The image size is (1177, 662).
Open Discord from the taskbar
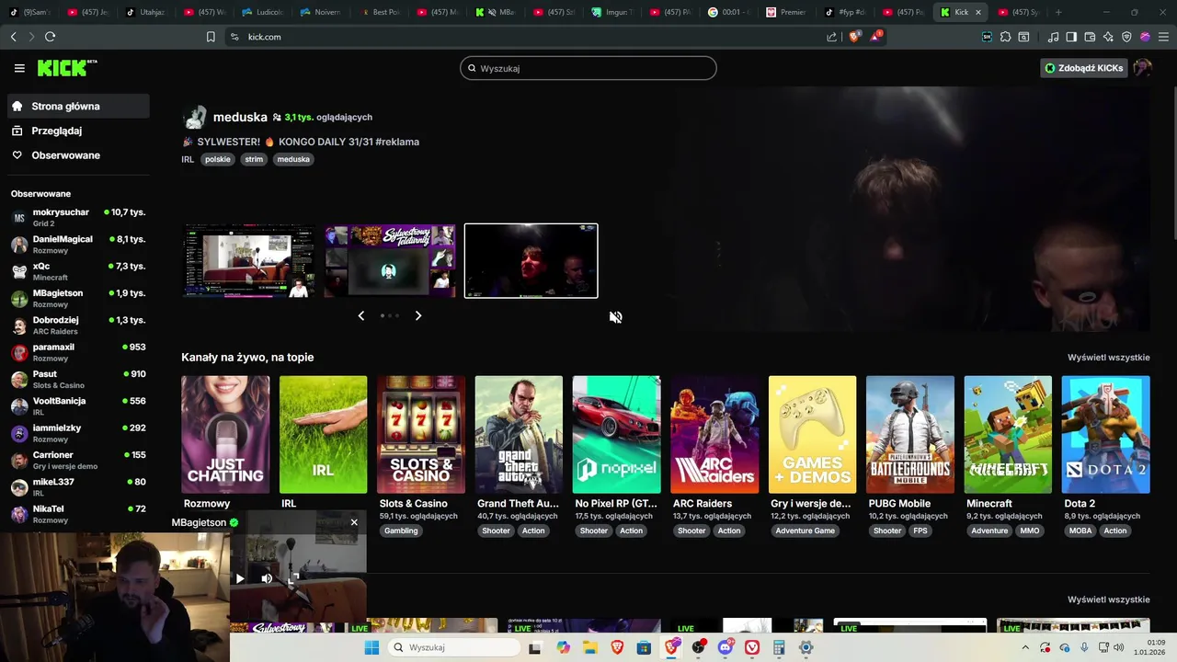pos(726,647)
